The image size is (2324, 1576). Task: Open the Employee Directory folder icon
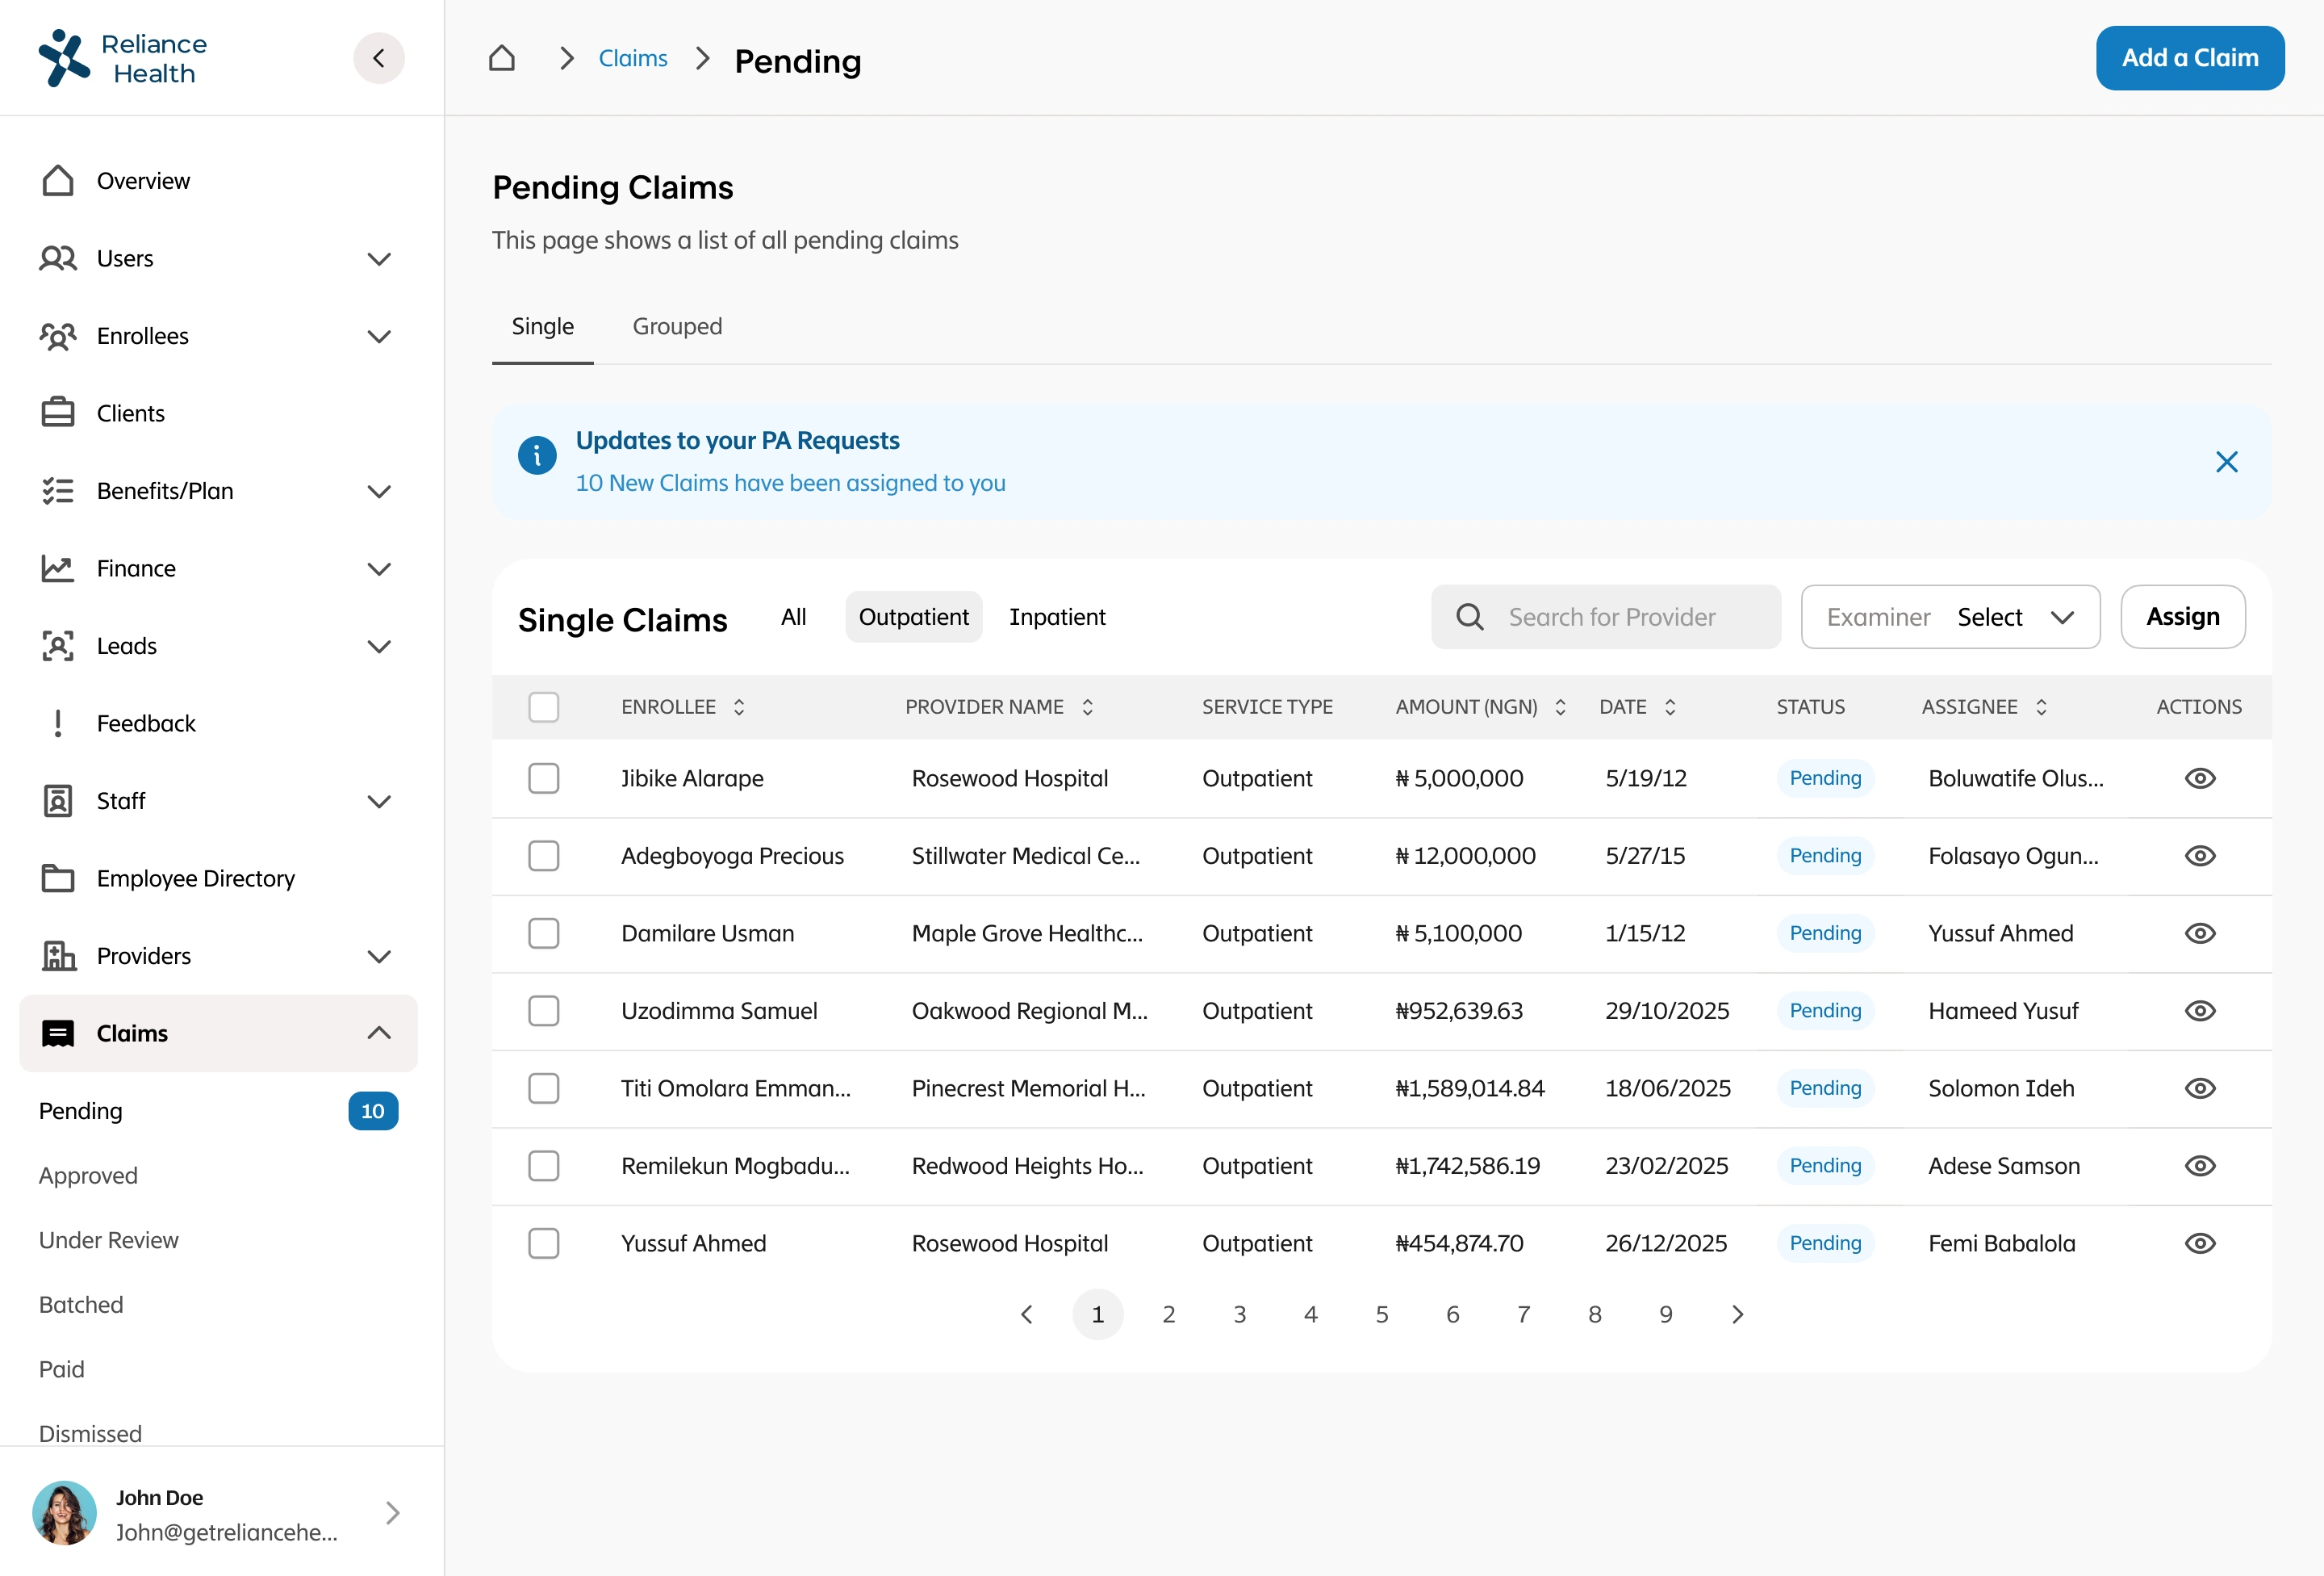pos(58,878)
